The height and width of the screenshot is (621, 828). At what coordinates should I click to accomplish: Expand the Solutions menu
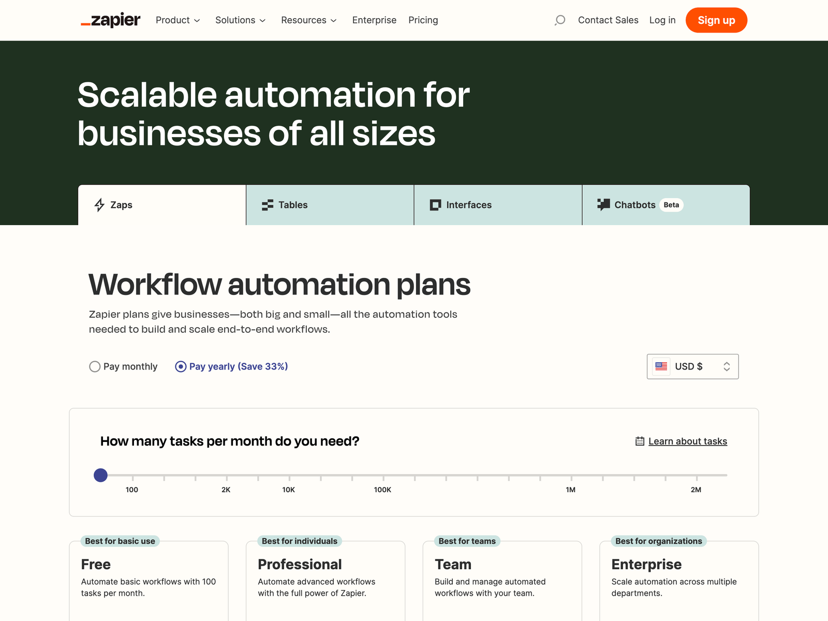[240, 20]
